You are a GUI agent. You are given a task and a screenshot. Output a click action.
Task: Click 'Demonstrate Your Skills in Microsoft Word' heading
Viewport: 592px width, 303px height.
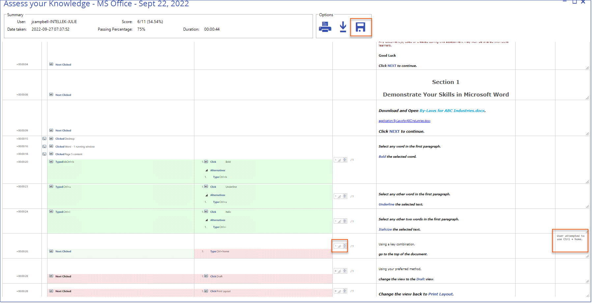(446, 95)
